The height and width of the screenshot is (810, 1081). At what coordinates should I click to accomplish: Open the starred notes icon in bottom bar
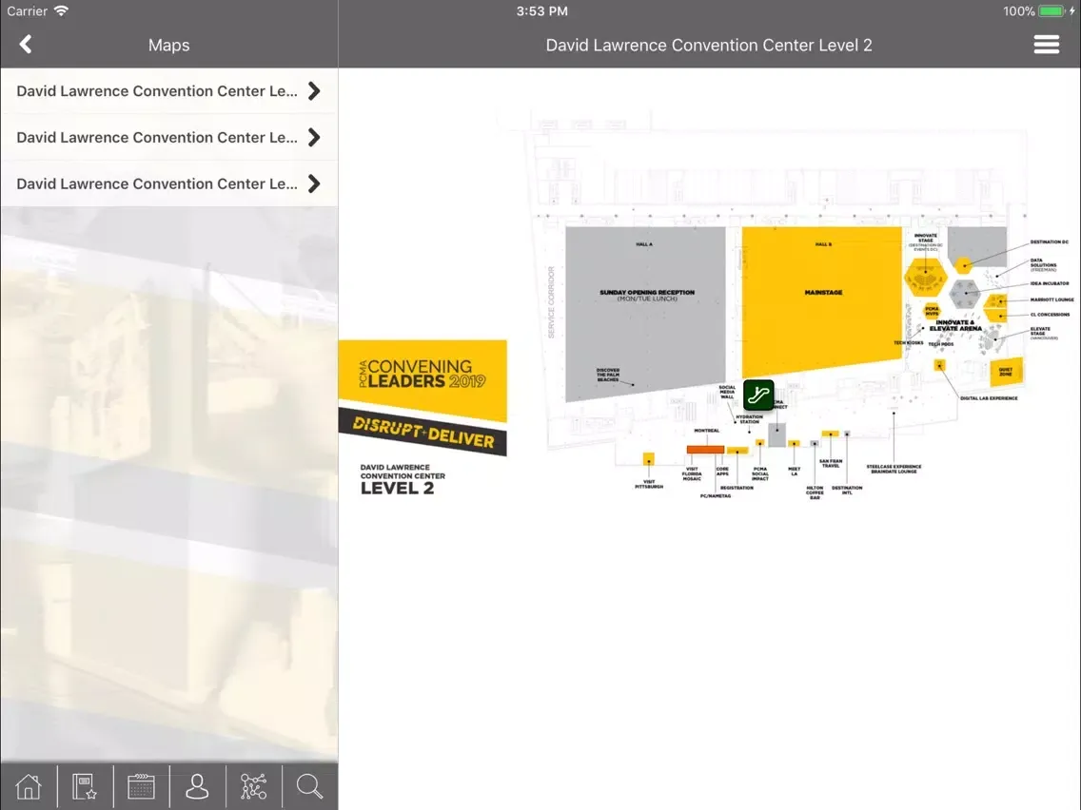85,786
